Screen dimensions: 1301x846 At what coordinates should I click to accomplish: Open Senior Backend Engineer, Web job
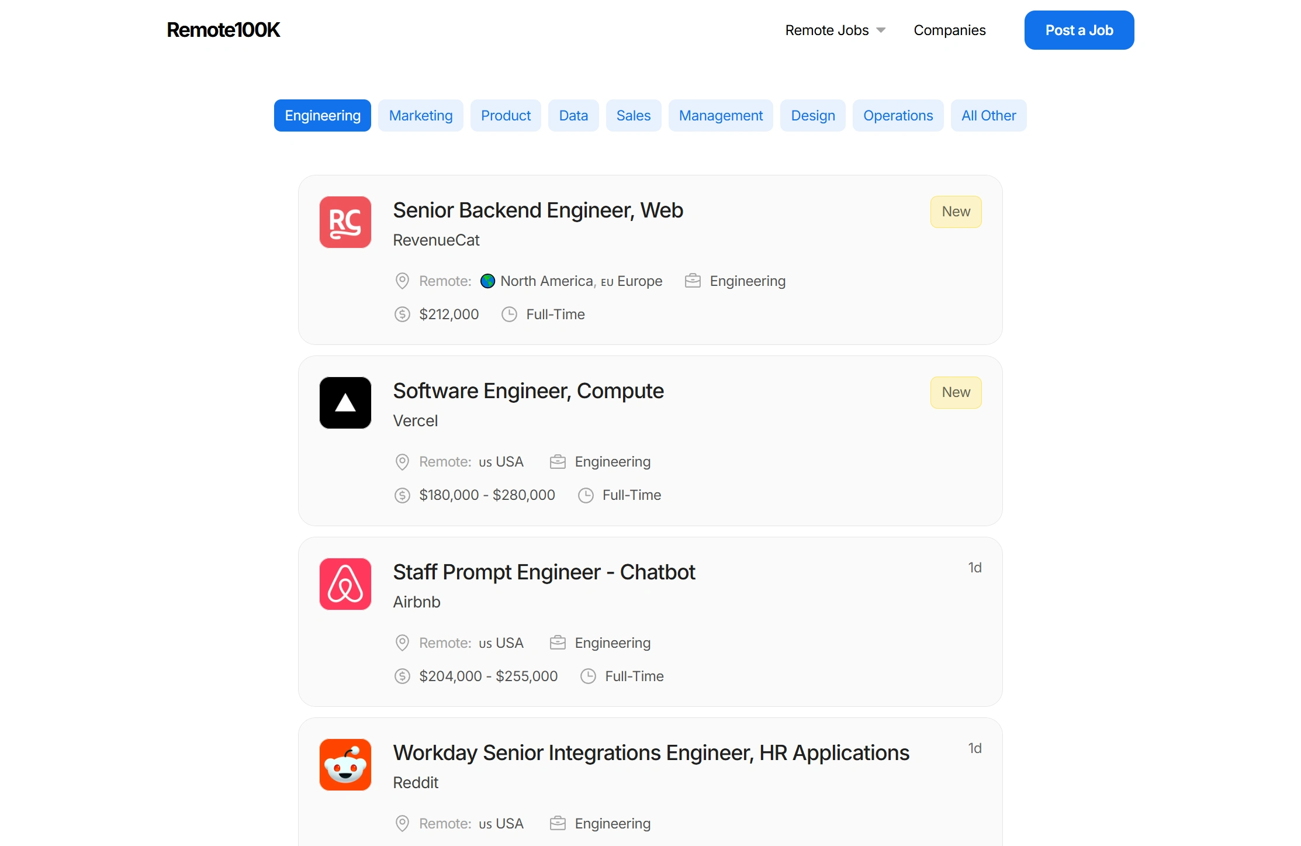pos(538,210)
